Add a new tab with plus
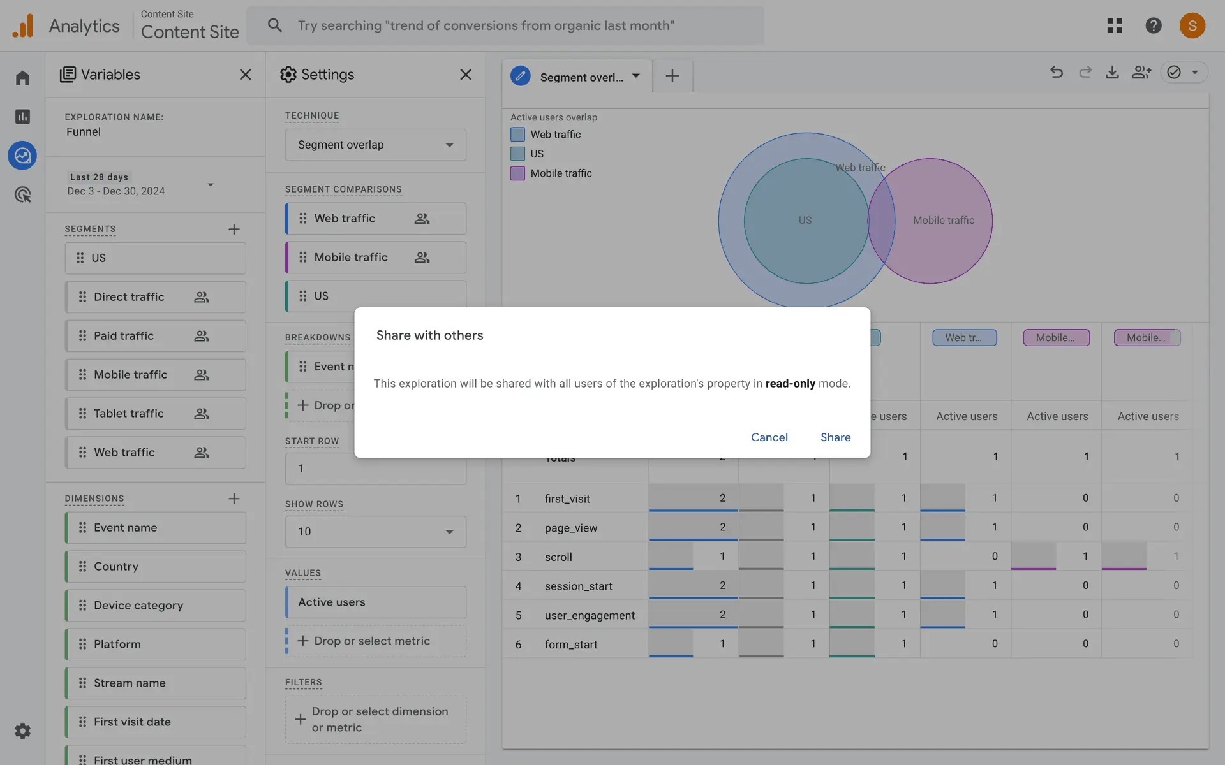 pyautogui.click(x=672, y=76)
